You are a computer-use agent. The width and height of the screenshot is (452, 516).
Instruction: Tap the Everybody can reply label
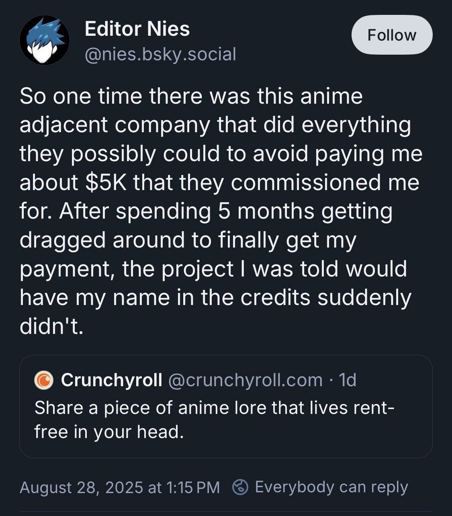click(331, 487)
